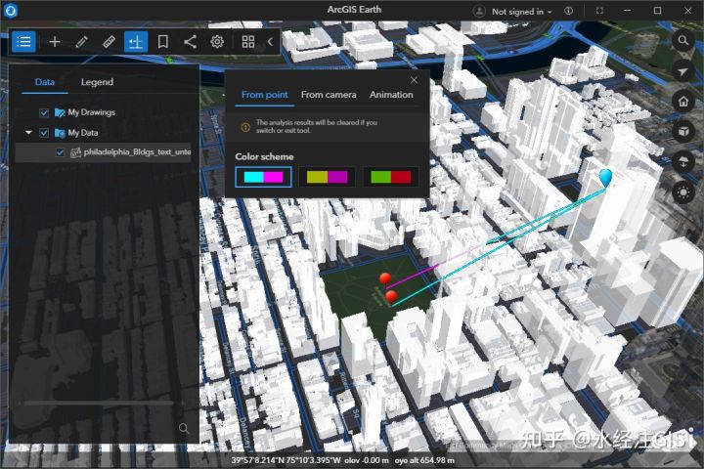Open the Bookmarks tool
This screenshot has width=704, height=469.
tap(163, 42)
